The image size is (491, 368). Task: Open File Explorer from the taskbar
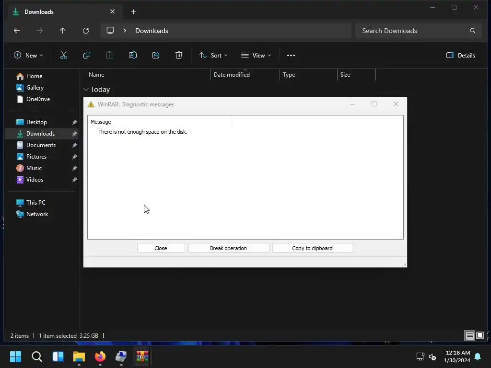click(x=79, y=356)
